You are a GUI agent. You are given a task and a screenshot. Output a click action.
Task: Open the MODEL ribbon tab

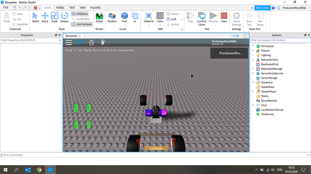tap(60, 8)
